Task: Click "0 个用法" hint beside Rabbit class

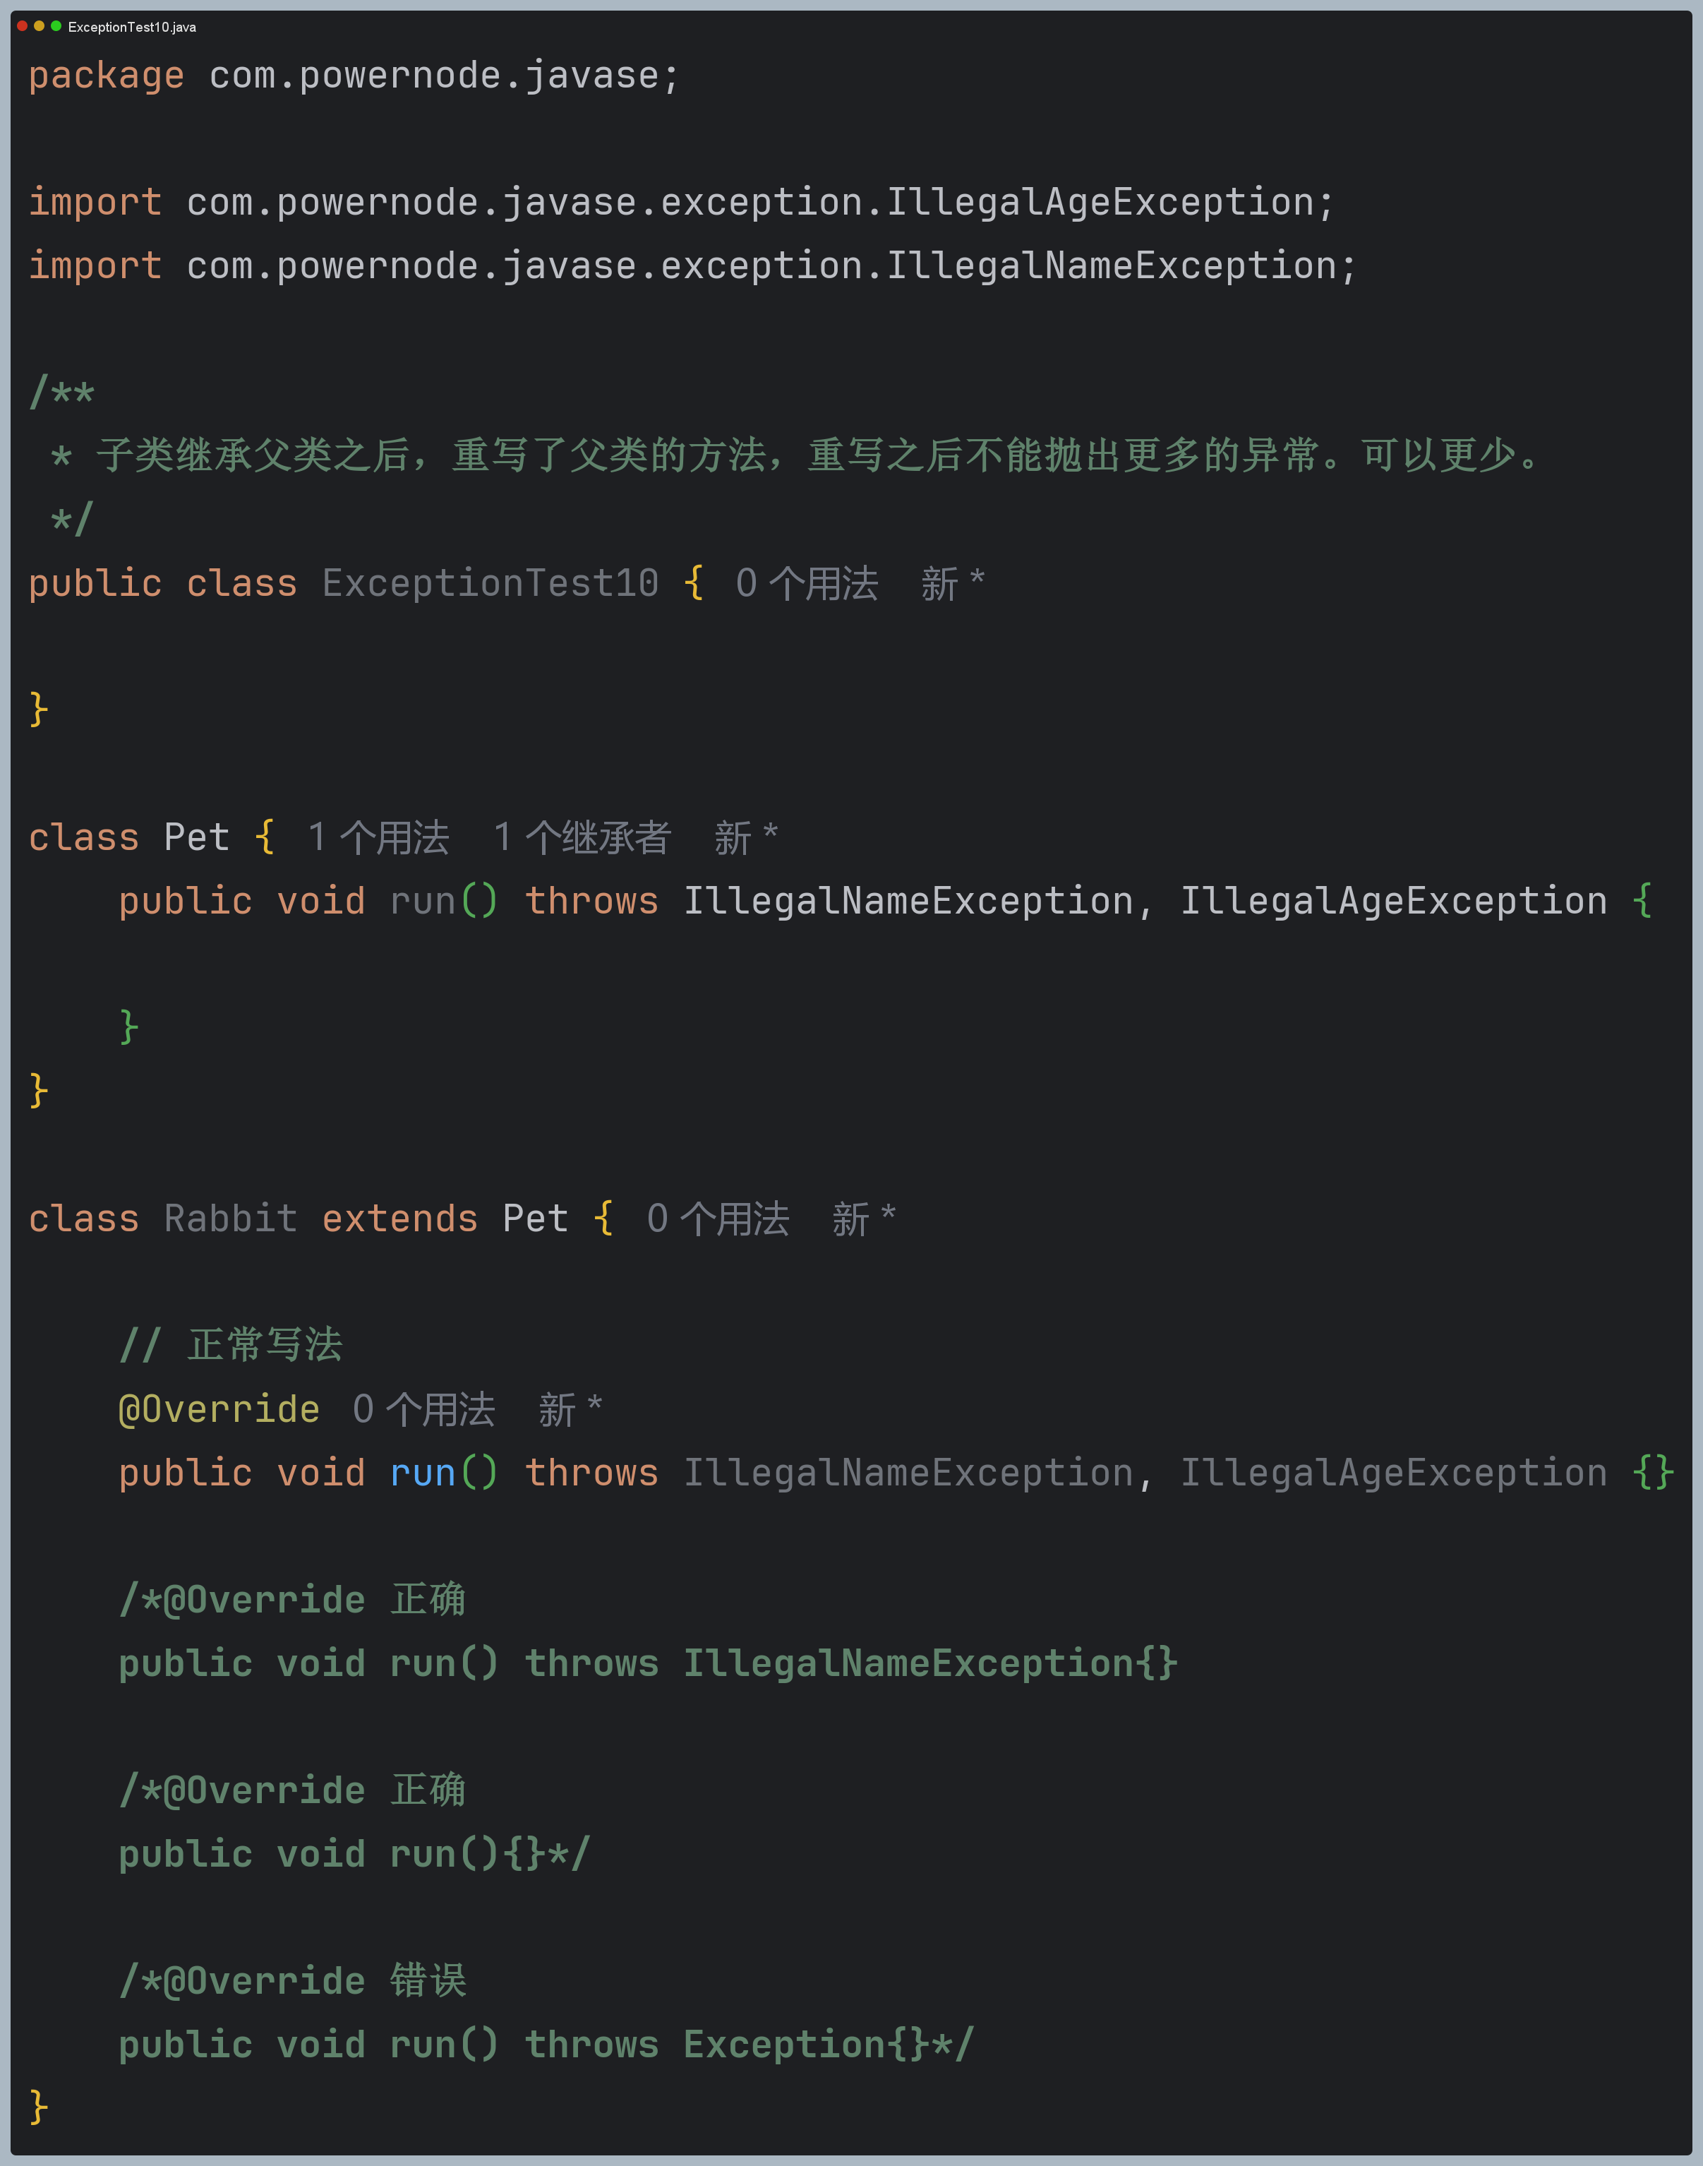Action: click(718, 1220)
